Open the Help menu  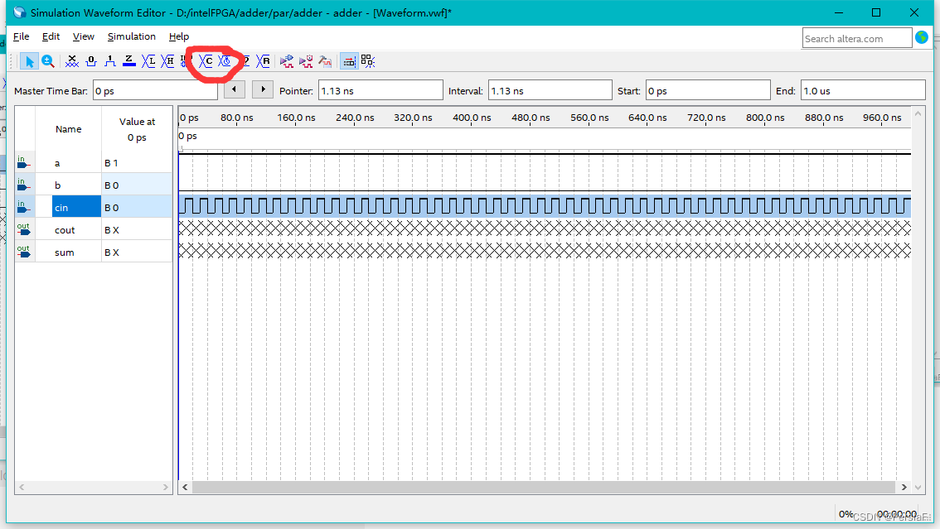click(x=179, y=36)
